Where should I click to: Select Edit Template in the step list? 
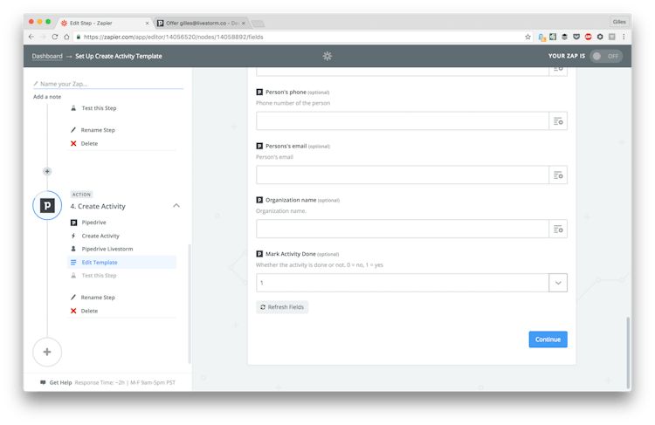point(99,262)
